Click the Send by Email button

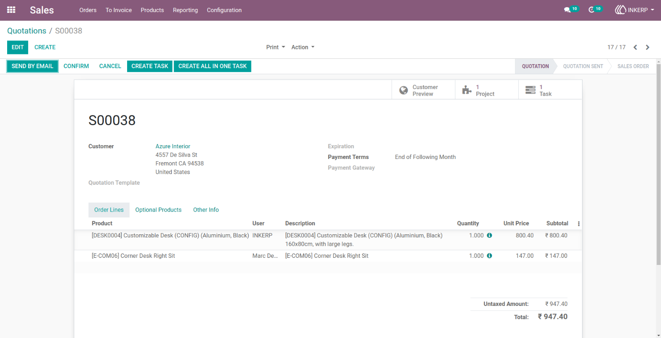(33, 66)
